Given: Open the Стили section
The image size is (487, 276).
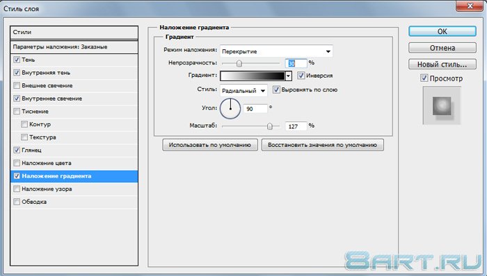Looking at the screenshot, I should point(74,32).
